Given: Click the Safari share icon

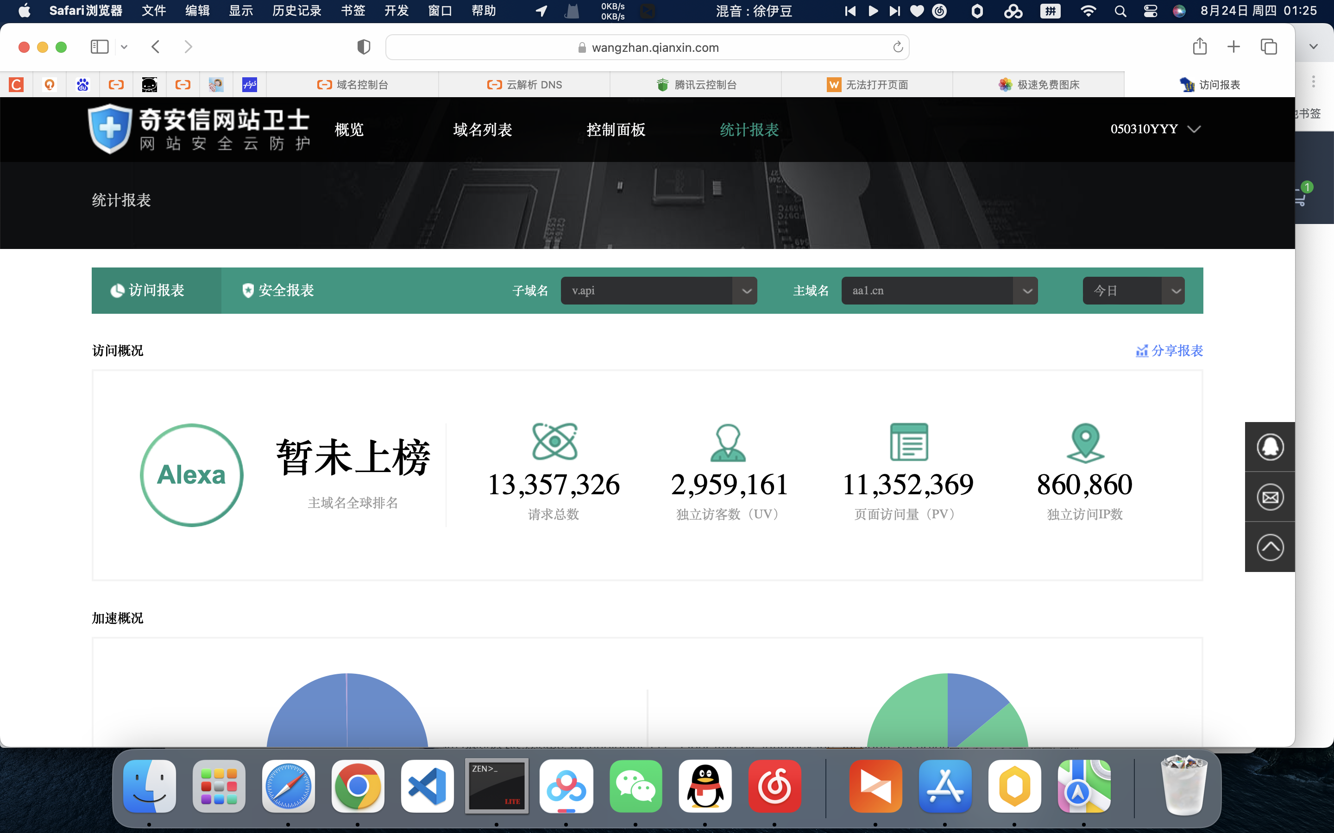Looking at the screenshot, I should (x=1200, y=46).
